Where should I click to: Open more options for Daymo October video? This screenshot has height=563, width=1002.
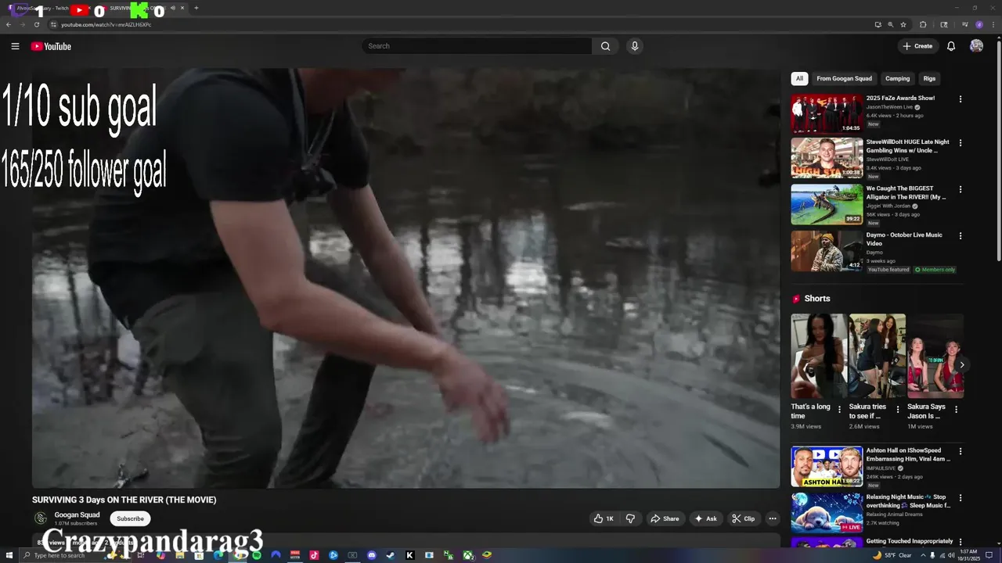pyautogui.click(x=961, y=235)
